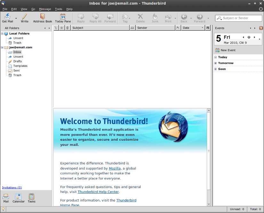Click the Reply All toolbar icon
Viewport: 264px width, 213px height.
tap(95, 18)
